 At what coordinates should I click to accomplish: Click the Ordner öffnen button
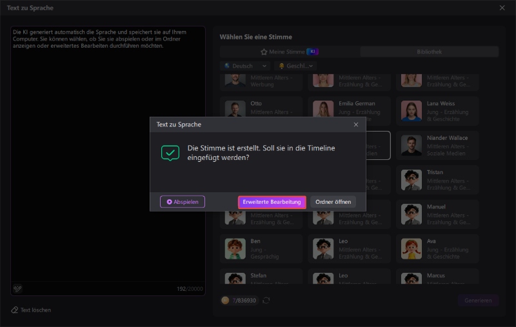[333, 202]
